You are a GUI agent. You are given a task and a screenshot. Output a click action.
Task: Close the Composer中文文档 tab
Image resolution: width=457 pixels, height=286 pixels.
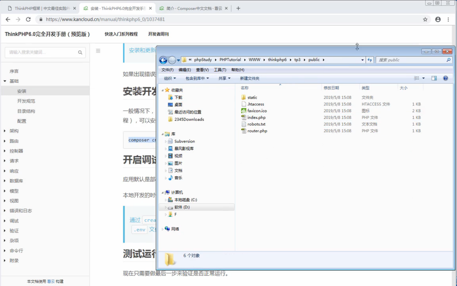226,8
